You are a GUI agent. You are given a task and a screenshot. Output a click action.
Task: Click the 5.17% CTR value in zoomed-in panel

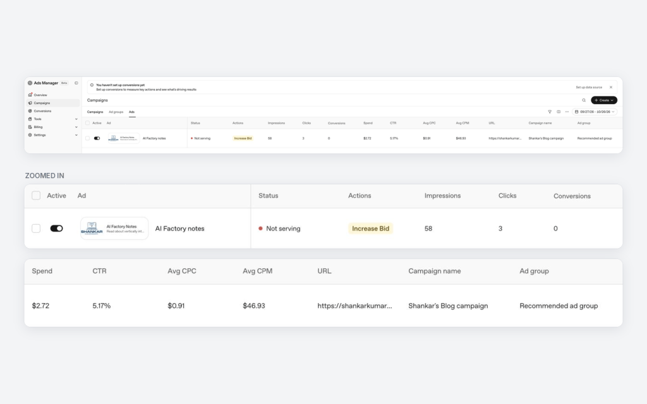102,306
